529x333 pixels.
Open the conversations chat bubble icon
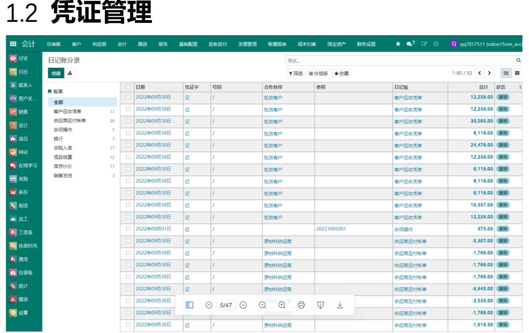click(x=409, y=44)
